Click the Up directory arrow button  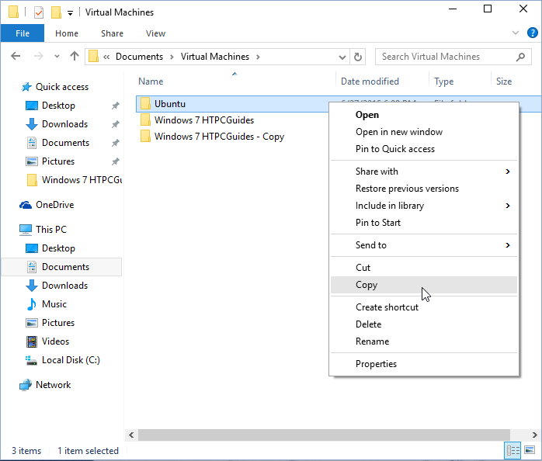75,57
